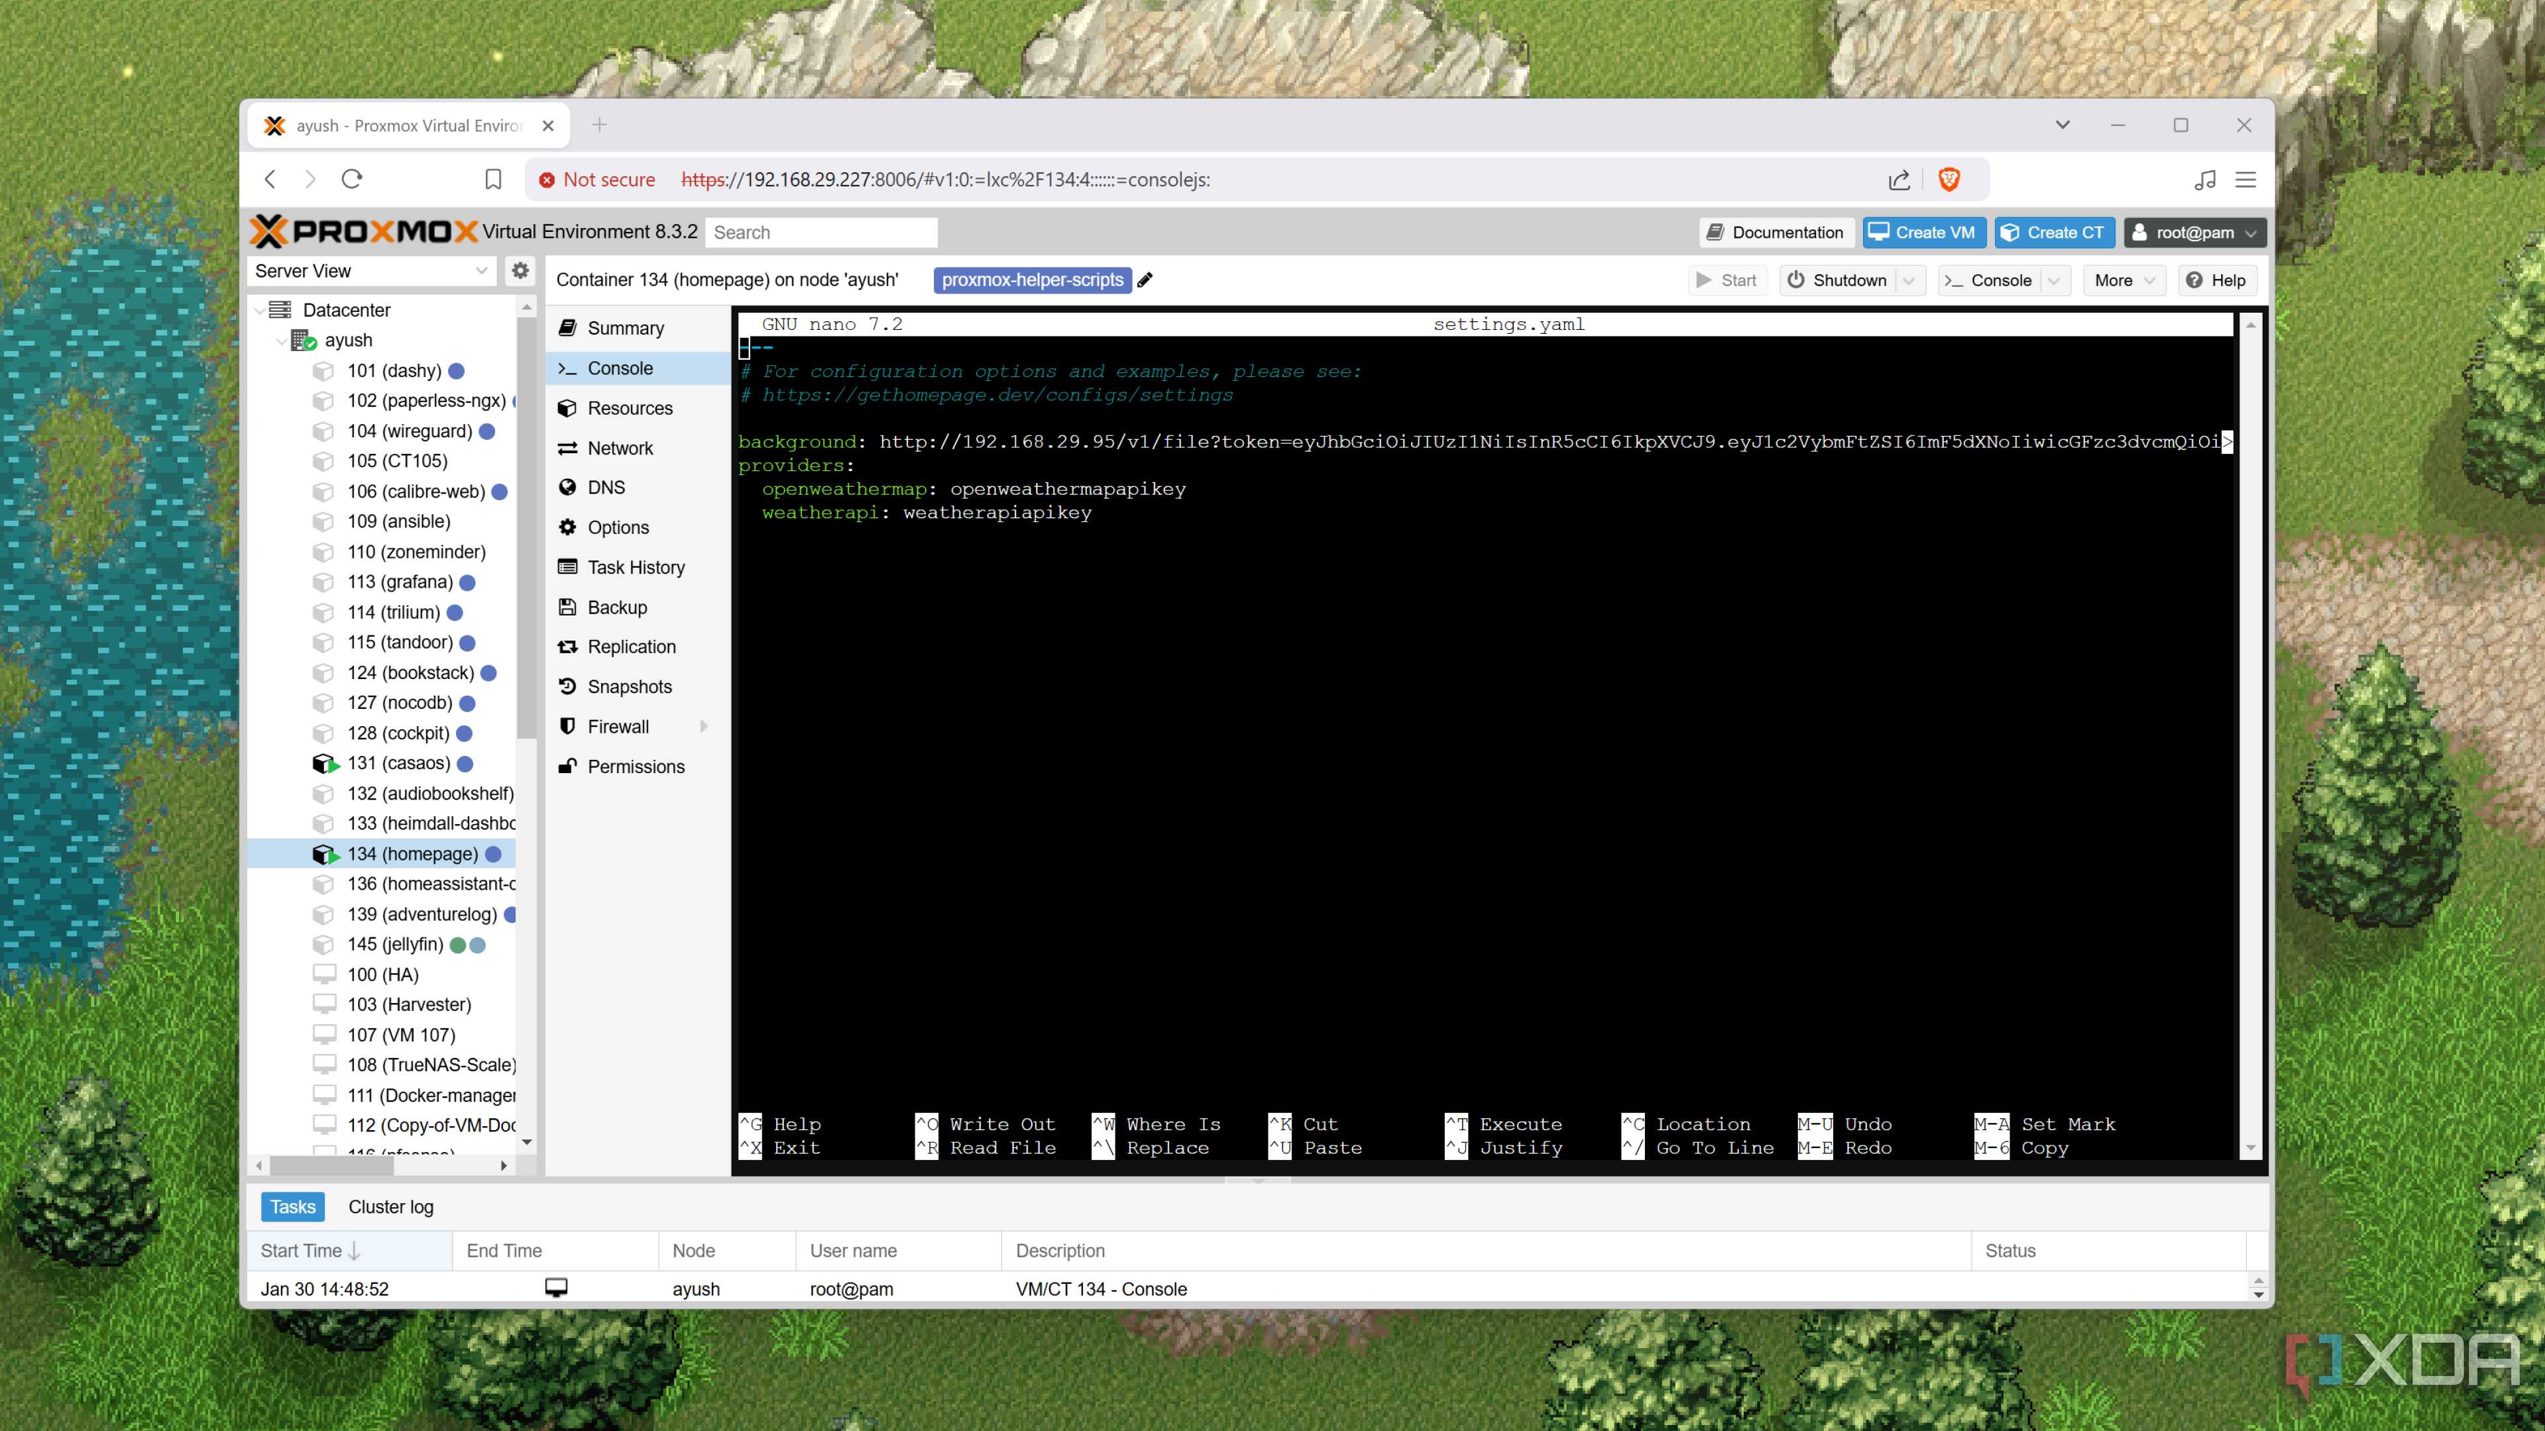Click the Status column header
The width and height of the screenshot is (2545, 1431).
2108,1250
